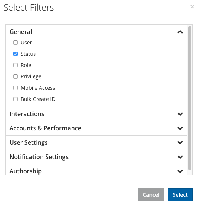Click the filter list vertical scrollbar

click(x=190, y=98)
